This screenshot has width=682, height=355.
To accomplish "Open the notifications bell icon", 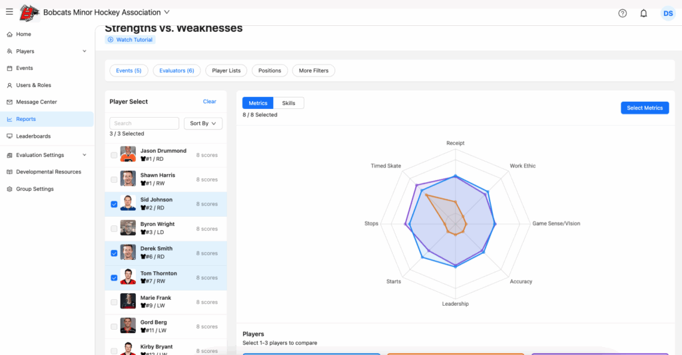I will click(643, 13).
